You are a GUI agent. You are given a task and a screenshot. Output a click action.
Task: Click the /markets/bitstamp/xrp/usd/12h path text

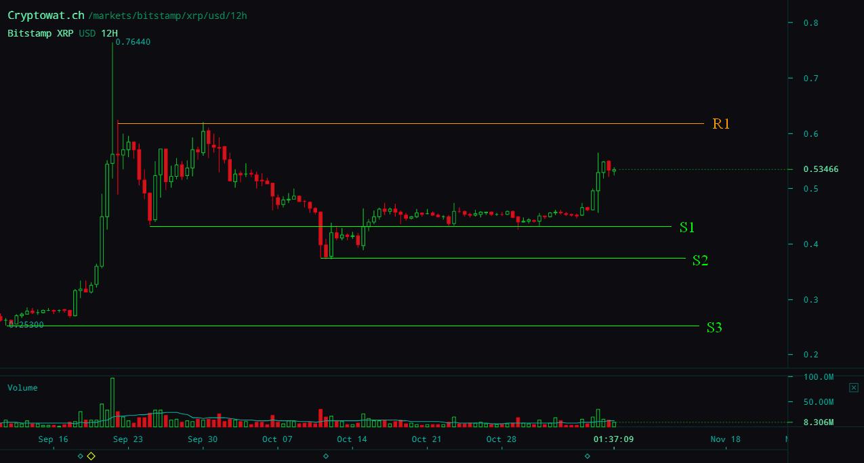169,16
